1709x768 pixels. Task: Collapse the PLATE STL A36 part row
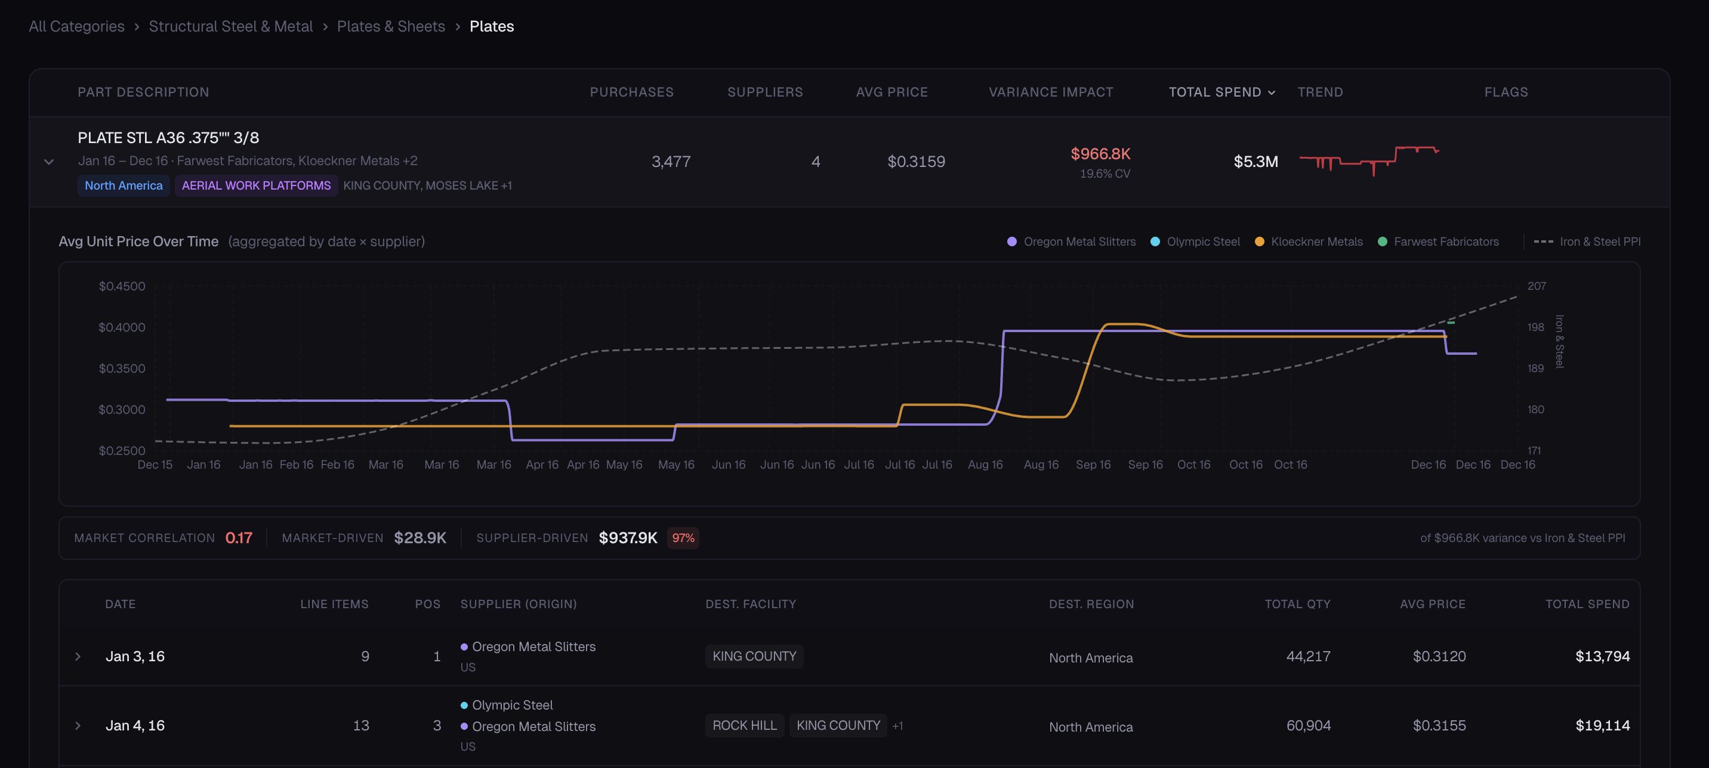48,161
